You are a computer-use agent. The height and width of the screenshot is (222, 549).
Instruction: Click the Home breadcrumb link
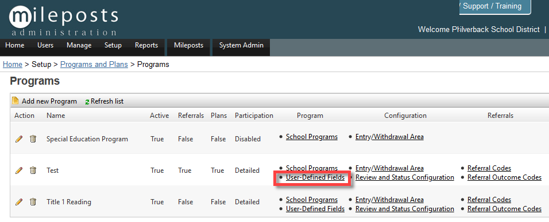[x=13, y=65]
